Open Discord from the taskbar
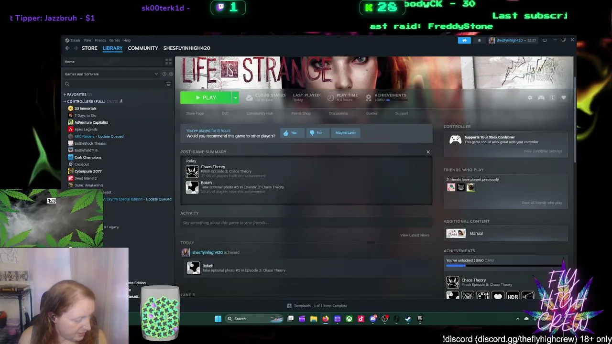This screenshot has height=344, width=612. [373, 319]
